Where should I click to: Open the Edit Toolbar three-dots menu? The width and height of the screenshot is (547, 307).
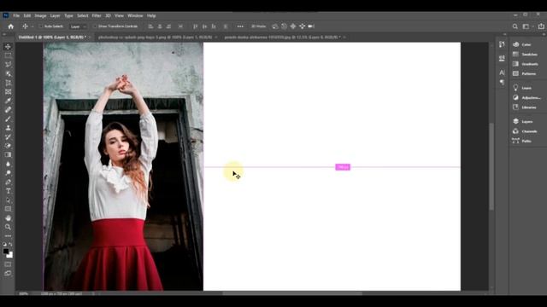tap(8, 236)
